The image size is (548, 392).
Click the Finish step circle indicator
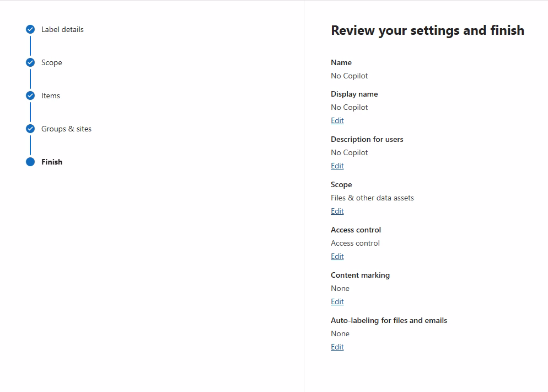pyautogui.click(x=30, y=162)
